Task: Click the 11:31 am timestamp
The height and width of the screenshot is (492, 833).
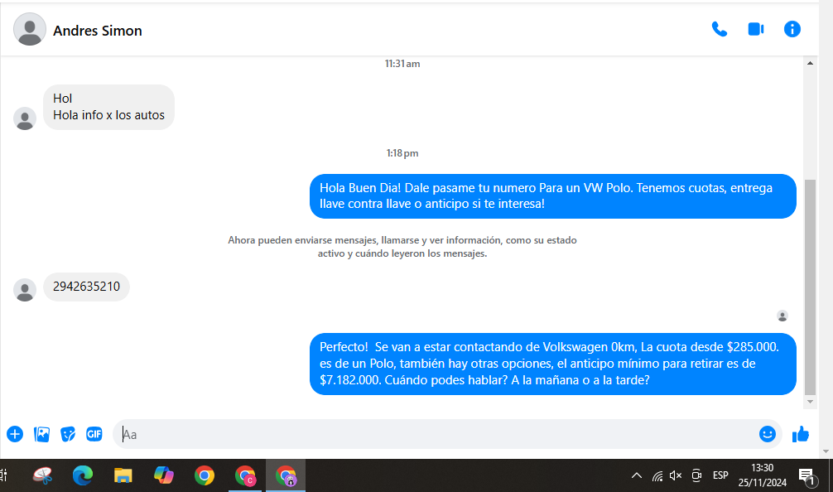Action: point(402,64)
